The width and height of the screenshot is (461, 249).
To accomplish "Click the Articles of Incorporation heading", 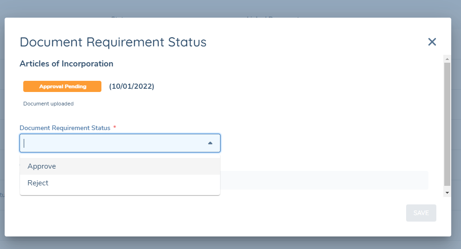I will [x=67, y=64].
